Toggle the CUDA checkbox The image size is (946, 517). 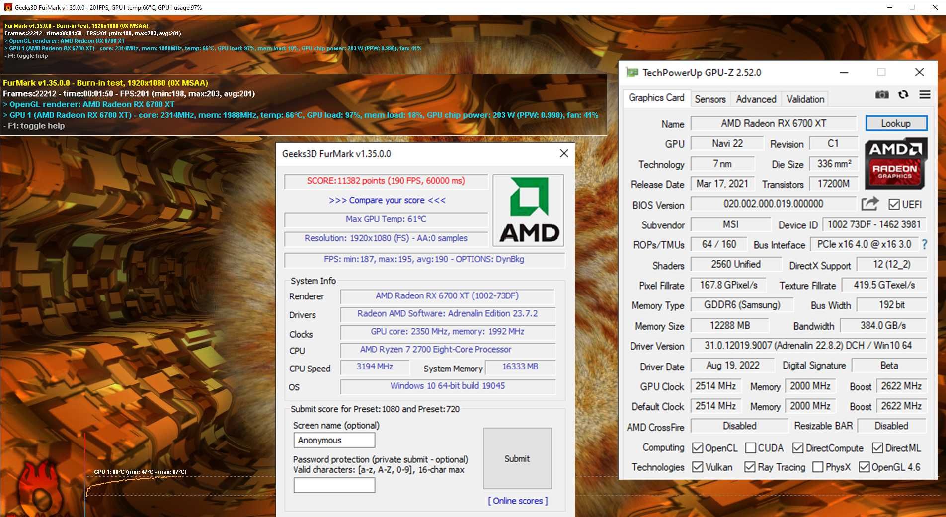click(x=751, y=448)
